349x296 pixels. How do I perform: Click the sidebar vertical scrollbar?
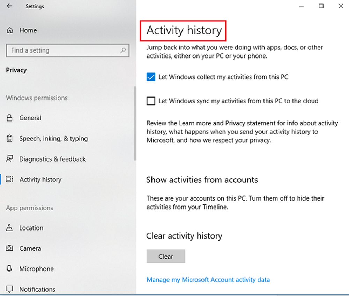pos(135,123)
